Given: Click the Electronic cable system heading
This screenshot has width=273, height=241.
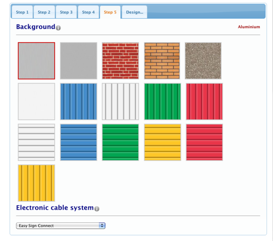Looking at the screenshot, I should (x=55, y=208).
